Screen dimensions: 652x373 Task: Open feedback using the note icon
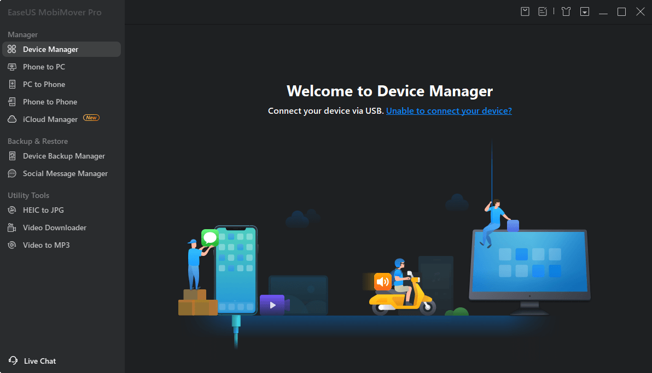tap(543, 11)
